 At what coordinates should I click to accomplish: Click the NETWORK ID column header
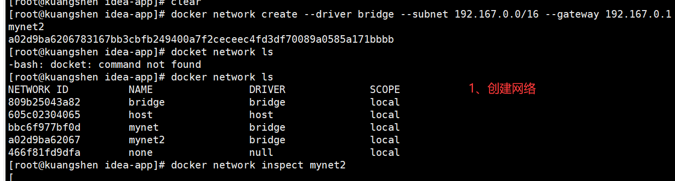(x=38, y=89)
